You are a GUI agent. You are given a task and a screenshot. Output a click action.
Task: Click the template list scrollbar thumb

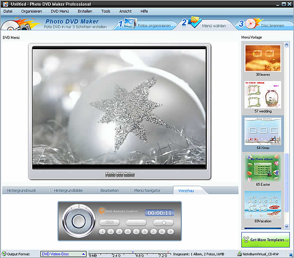(286, 183)
